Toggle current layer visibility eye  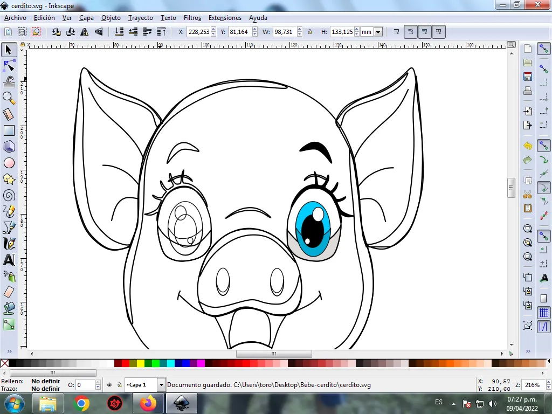point(109,385)
